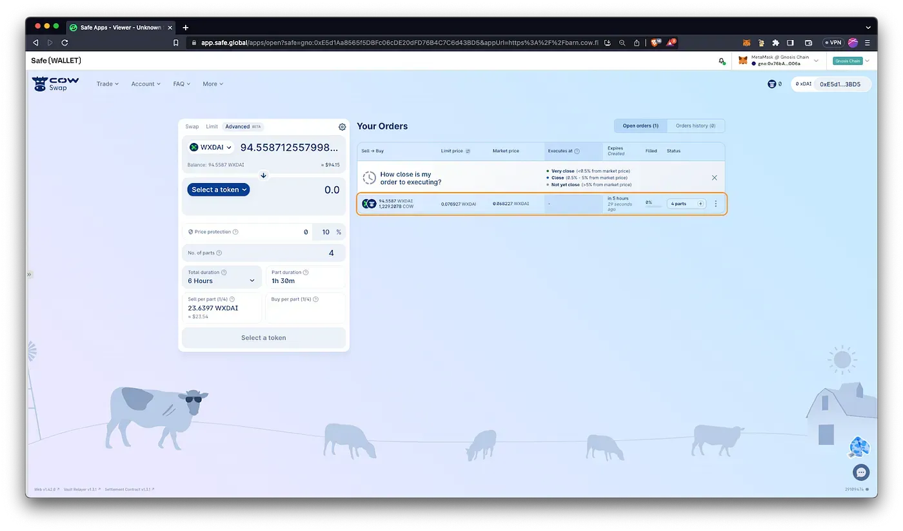Open the Account menu
The height and width of the screenshot is (531, 903).
pyautogui.click(x=146, y=84)
